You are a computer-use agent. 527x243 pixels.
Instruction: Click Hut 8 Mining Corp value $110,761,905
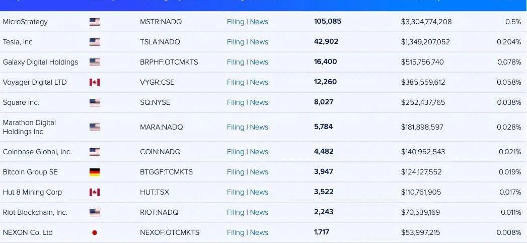[x=421, y=192]
